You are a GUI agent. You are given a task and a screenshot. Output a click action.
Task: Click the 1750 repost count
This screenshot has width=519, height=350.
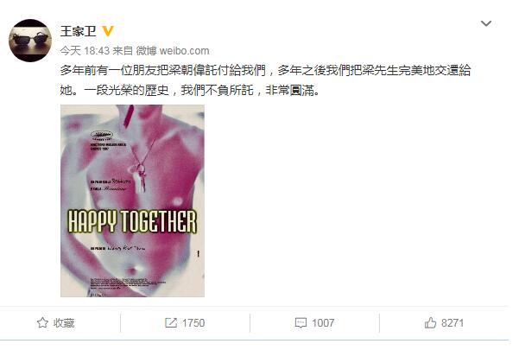pos(193,323)
